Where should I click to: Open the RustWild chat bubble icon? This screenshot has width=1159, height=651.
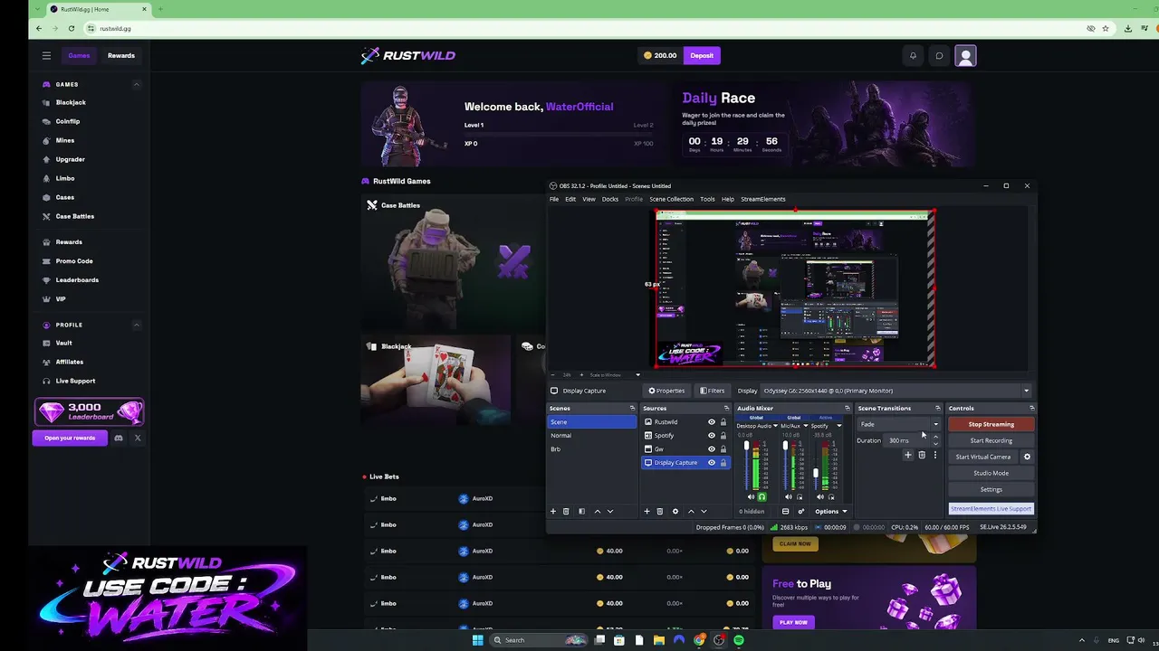[939, 56]
